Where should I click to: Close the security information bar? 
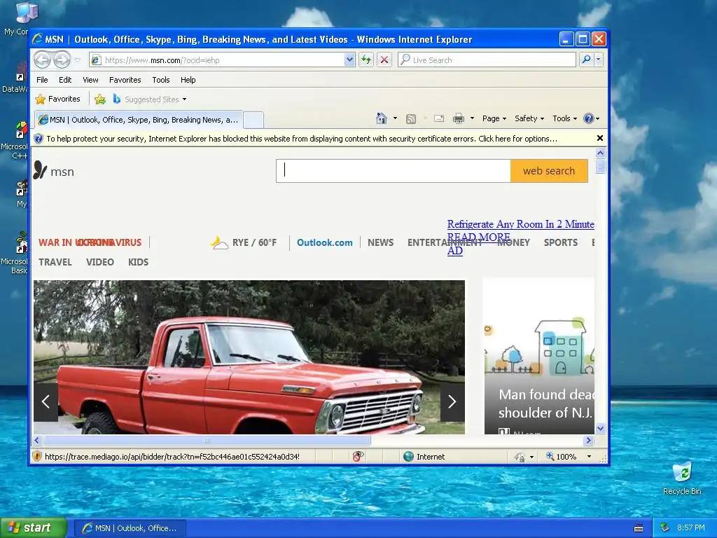[600, 138]
